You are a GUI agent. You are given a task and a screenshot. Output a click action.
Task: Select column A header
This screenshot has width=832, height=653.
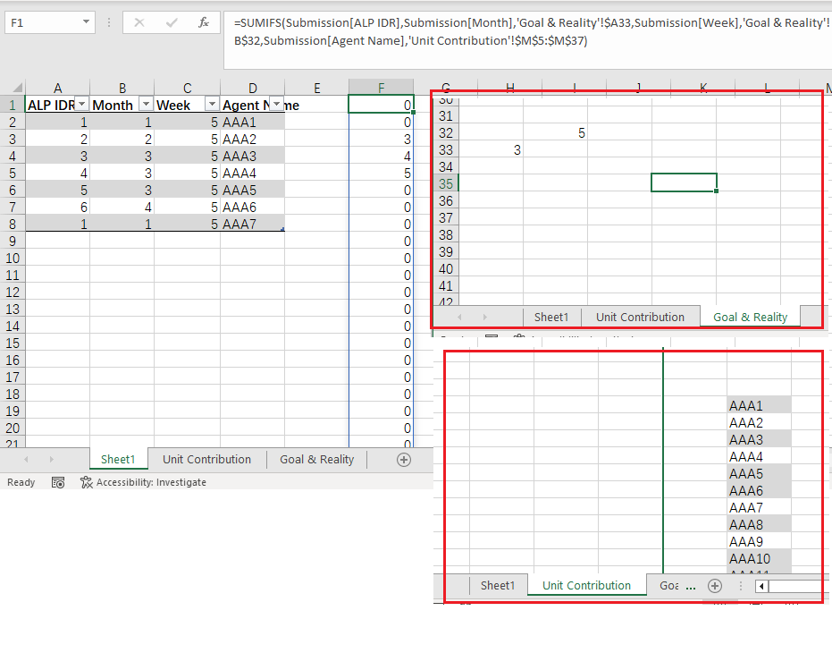tap(57, 88)
